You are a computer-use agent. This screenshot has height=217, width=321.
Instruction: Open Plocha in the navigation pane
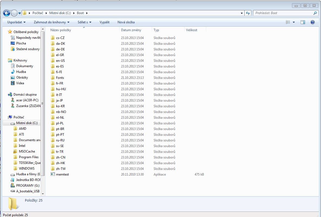coord(21,43)
